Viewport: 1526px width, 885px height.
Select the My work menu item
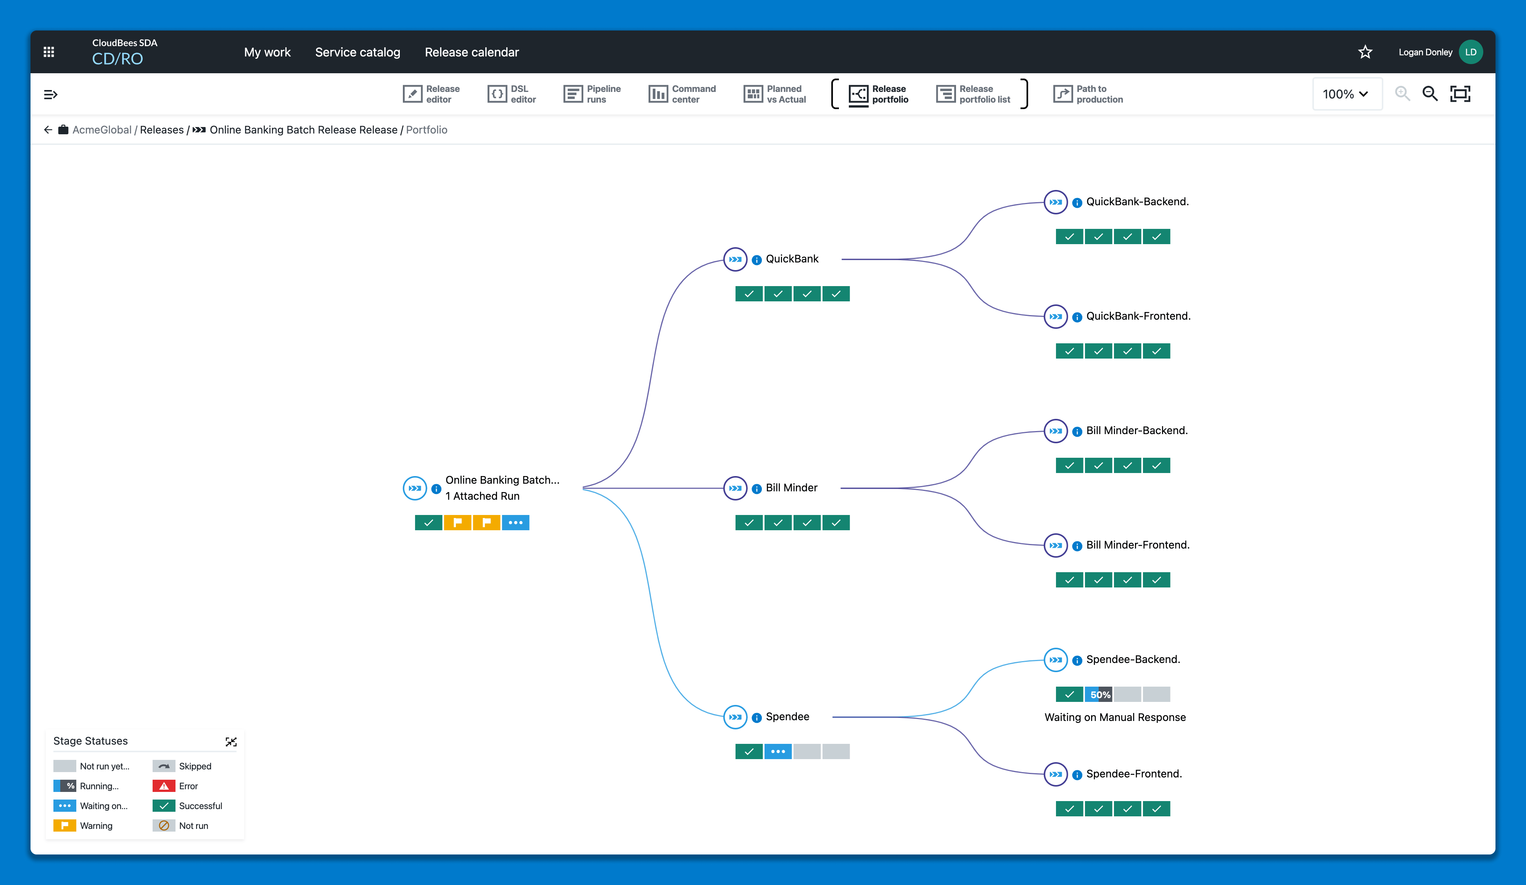coord(267,52)
